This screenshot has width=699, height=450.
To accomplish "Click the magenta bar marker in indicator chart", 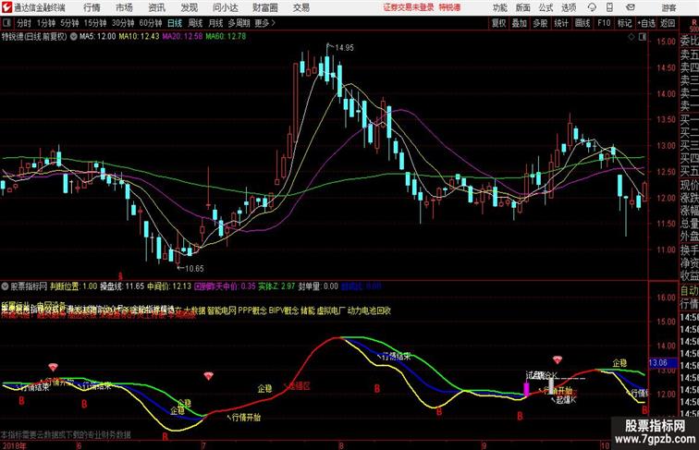I will tap(526, 389).
